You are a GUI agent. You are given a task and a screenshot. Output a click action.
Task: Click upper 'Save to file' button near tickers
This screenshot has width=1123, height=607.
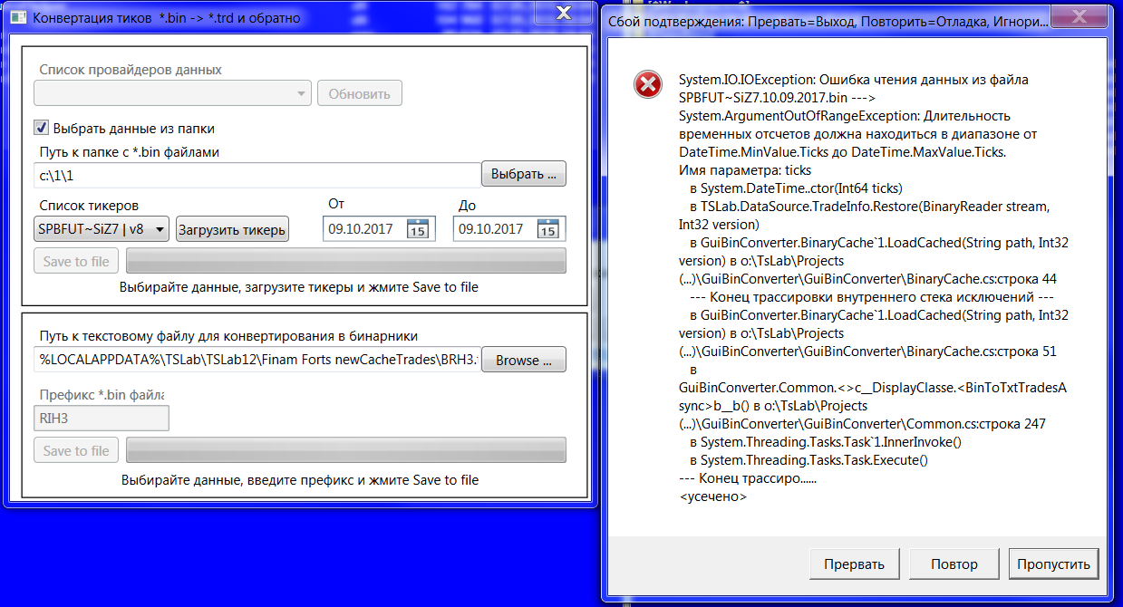[76, 261]
